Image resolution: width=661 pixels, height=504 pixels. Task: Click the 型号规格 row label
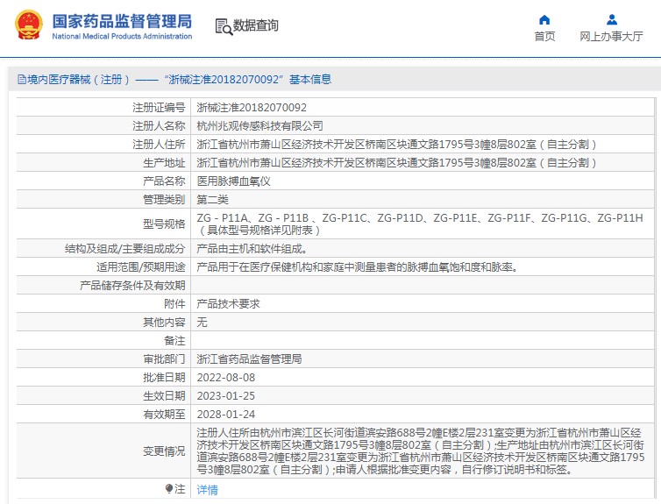point(164,224)
